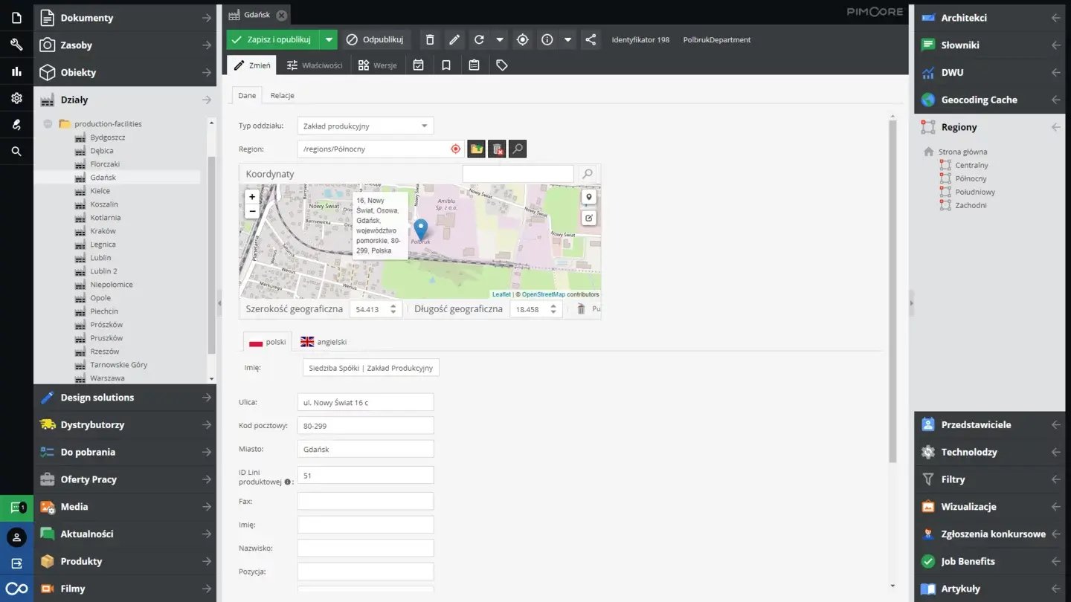
Task: Rename object with pencil toolbar icon
Action: 454,39
